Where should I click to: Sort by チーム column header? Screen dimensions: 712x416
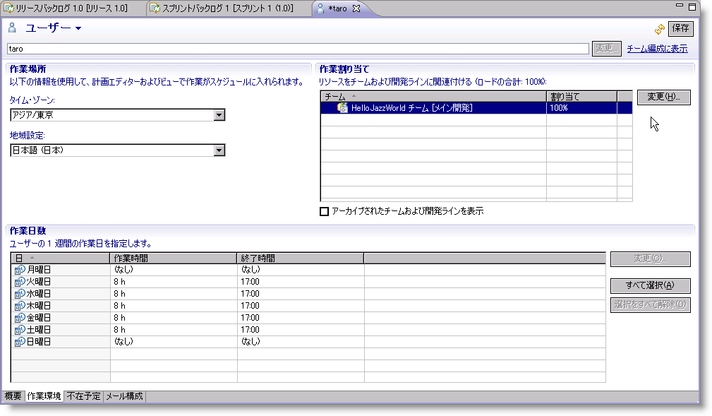coord(434,96)
